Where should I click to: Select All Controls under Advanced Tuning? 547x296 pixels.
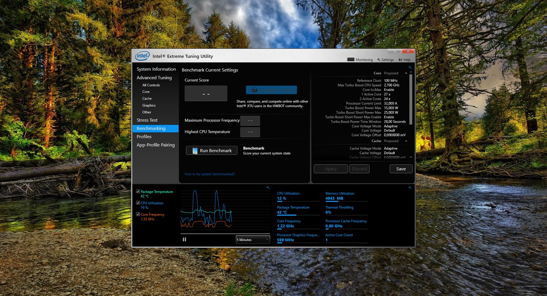point(151,85)
